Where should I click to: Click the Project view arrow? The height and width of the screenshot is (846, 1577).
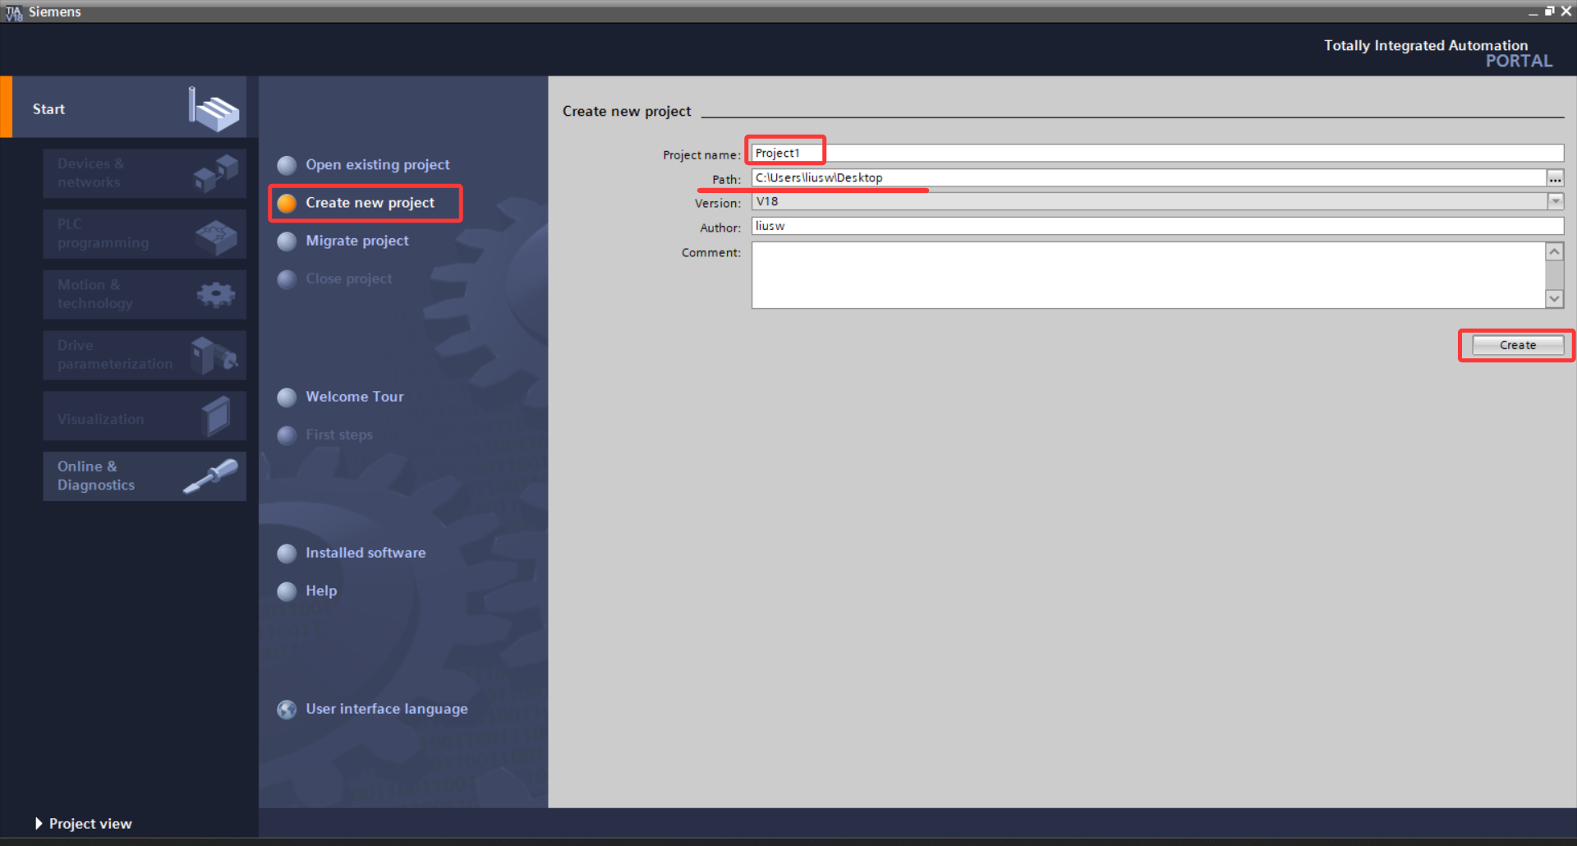click(39, 823)
